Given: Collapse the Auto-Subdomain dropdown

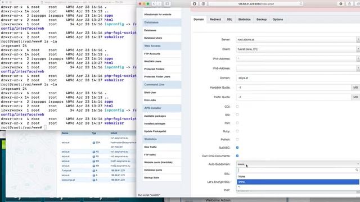Looking at the screenshot, I should tap(298, 164).
